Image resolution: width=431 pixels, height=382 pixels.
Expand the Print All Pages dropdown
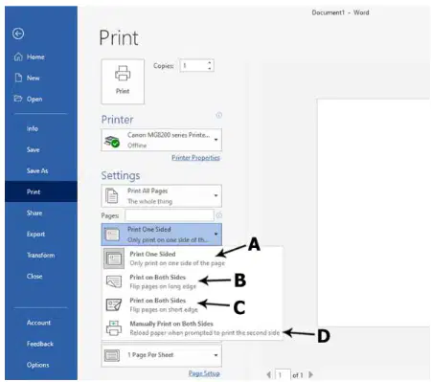pyautogui.click(x=162, y=196)
